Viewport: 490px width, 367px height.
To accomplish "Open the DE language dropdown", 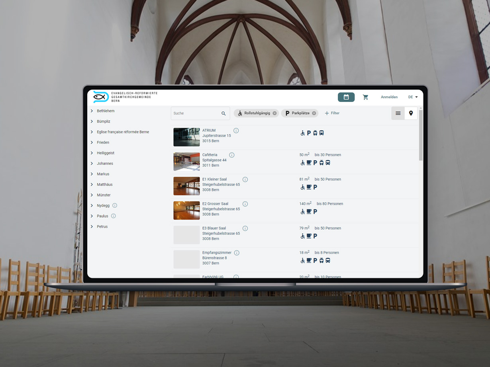I will tap(413, 97).
